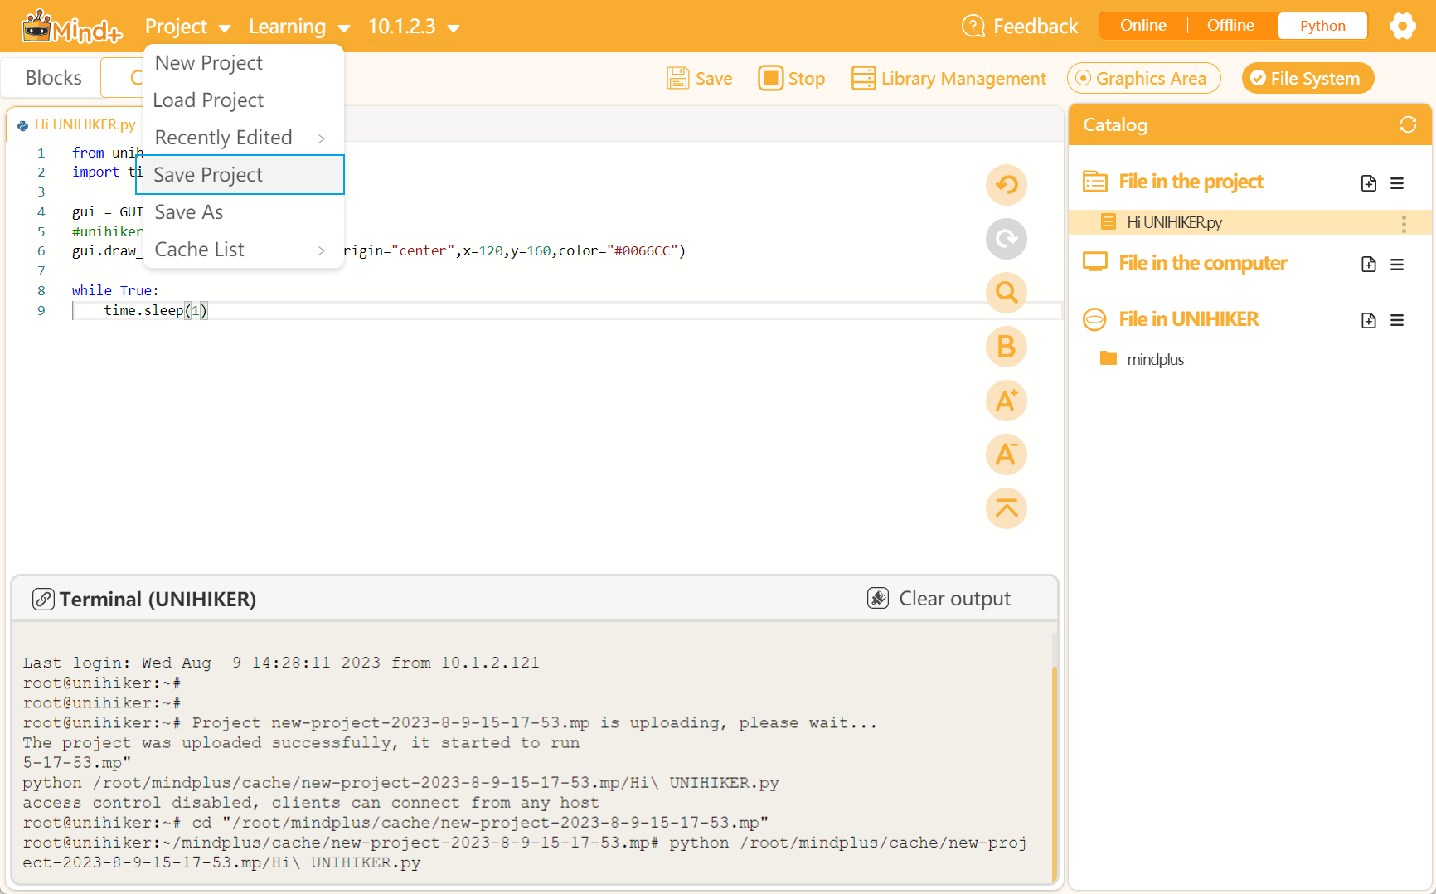Screen dimensions: 1436x894
Task: Select the Redo icon beside Undo
Action: pyautogui.click(x=1006, y=239)
